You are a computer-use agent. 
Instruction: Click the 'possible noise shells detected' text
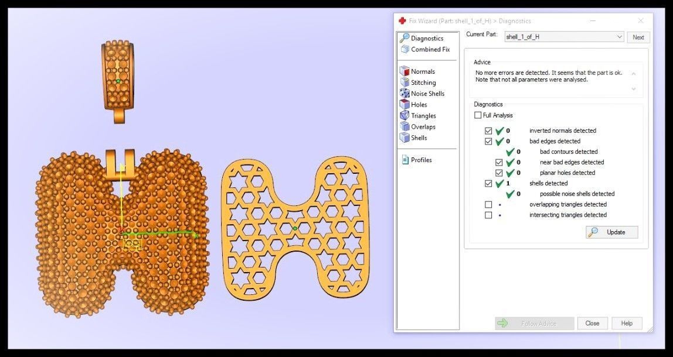coord(577,194)
